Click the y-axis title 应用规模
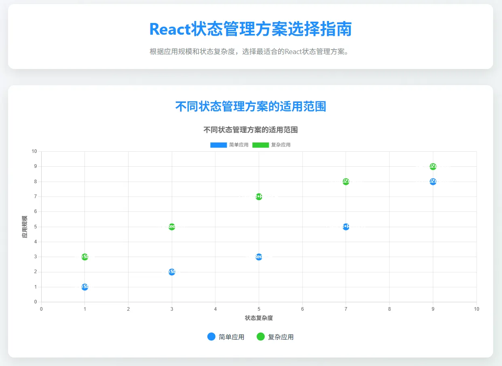The width and height of the screenshot is (502, 366). (x=25, y=227)
